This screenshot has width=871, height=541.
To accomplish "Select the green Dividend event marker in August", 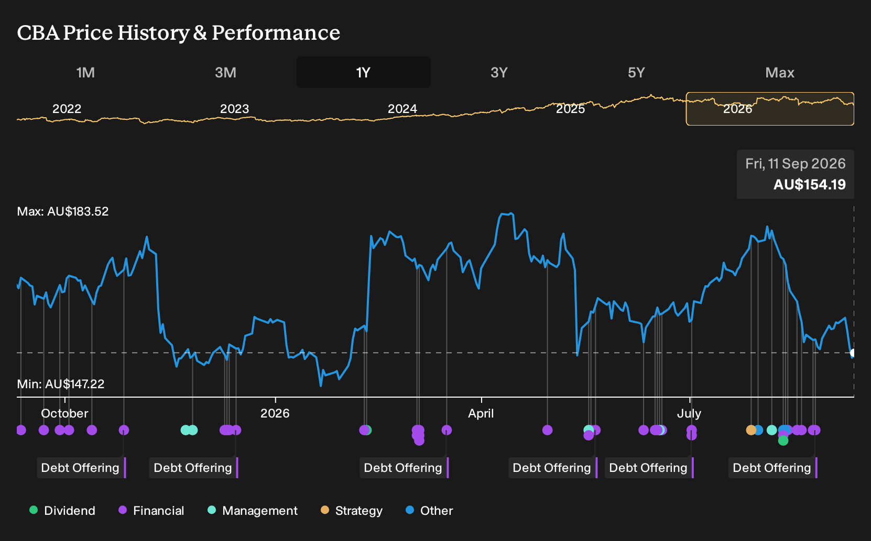I will coord(783,441).
